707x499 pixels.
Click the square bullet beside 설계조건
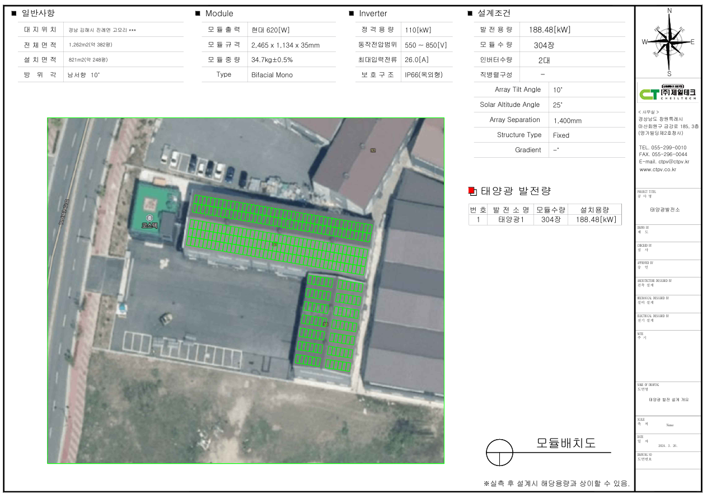(470, 13)
